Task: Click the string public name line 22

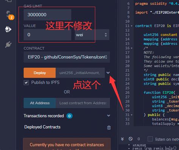Action: (x=161, y=75)
